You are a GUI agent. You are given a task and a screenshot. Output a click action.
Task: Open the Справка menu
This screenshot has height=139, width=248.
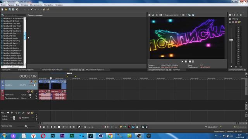click(x=59, y=5)
